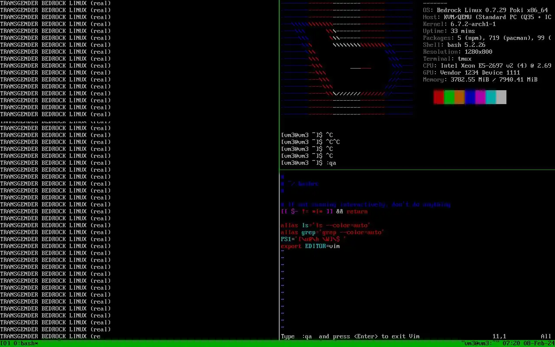This screenshot has height=347, width=555.
Task: Click the 'GPU: Vendor 1234 Device 1111' line
Action: [x=472, y=72]
